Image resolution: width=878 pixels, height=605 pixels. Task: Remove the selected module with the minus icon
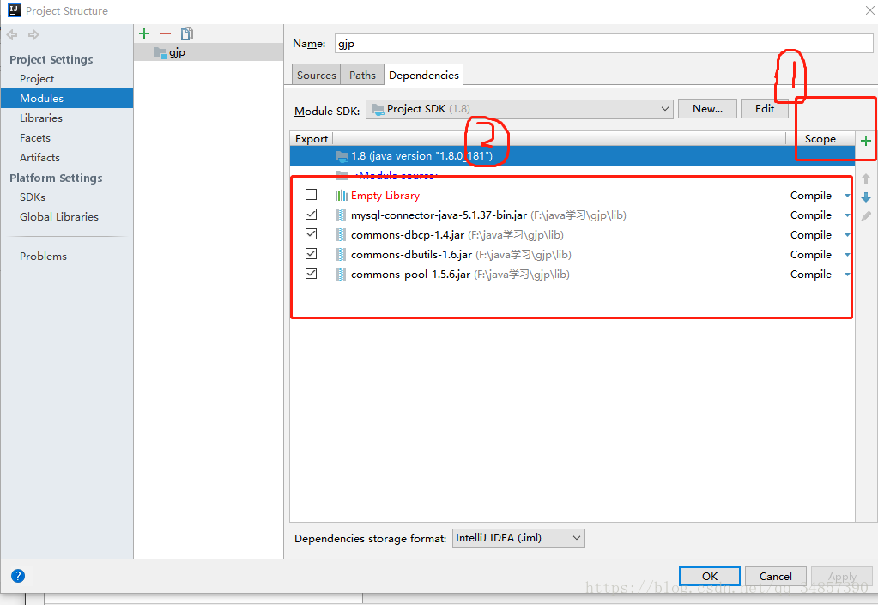pos(165,33)
